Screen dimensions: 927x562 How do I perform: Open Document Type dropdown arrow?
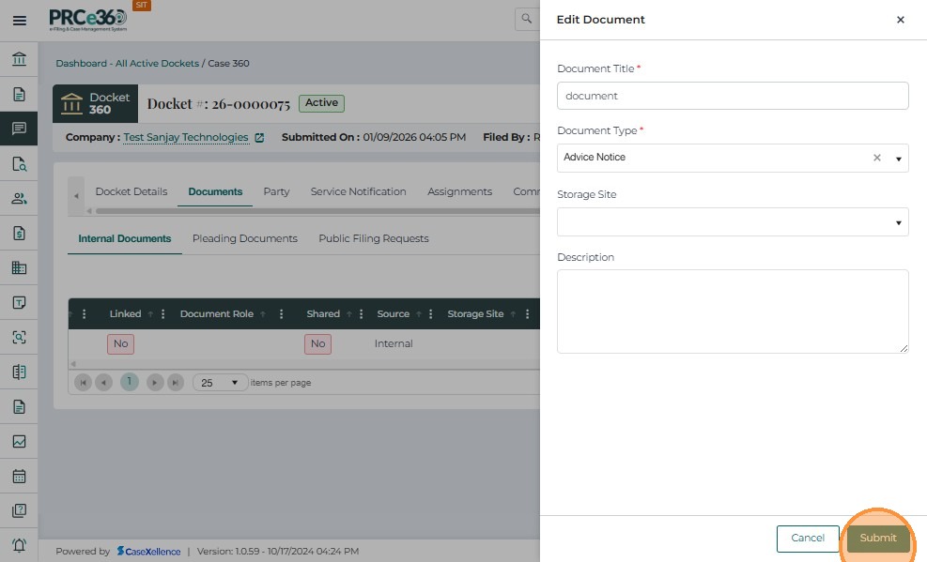[x=898, y=159]
